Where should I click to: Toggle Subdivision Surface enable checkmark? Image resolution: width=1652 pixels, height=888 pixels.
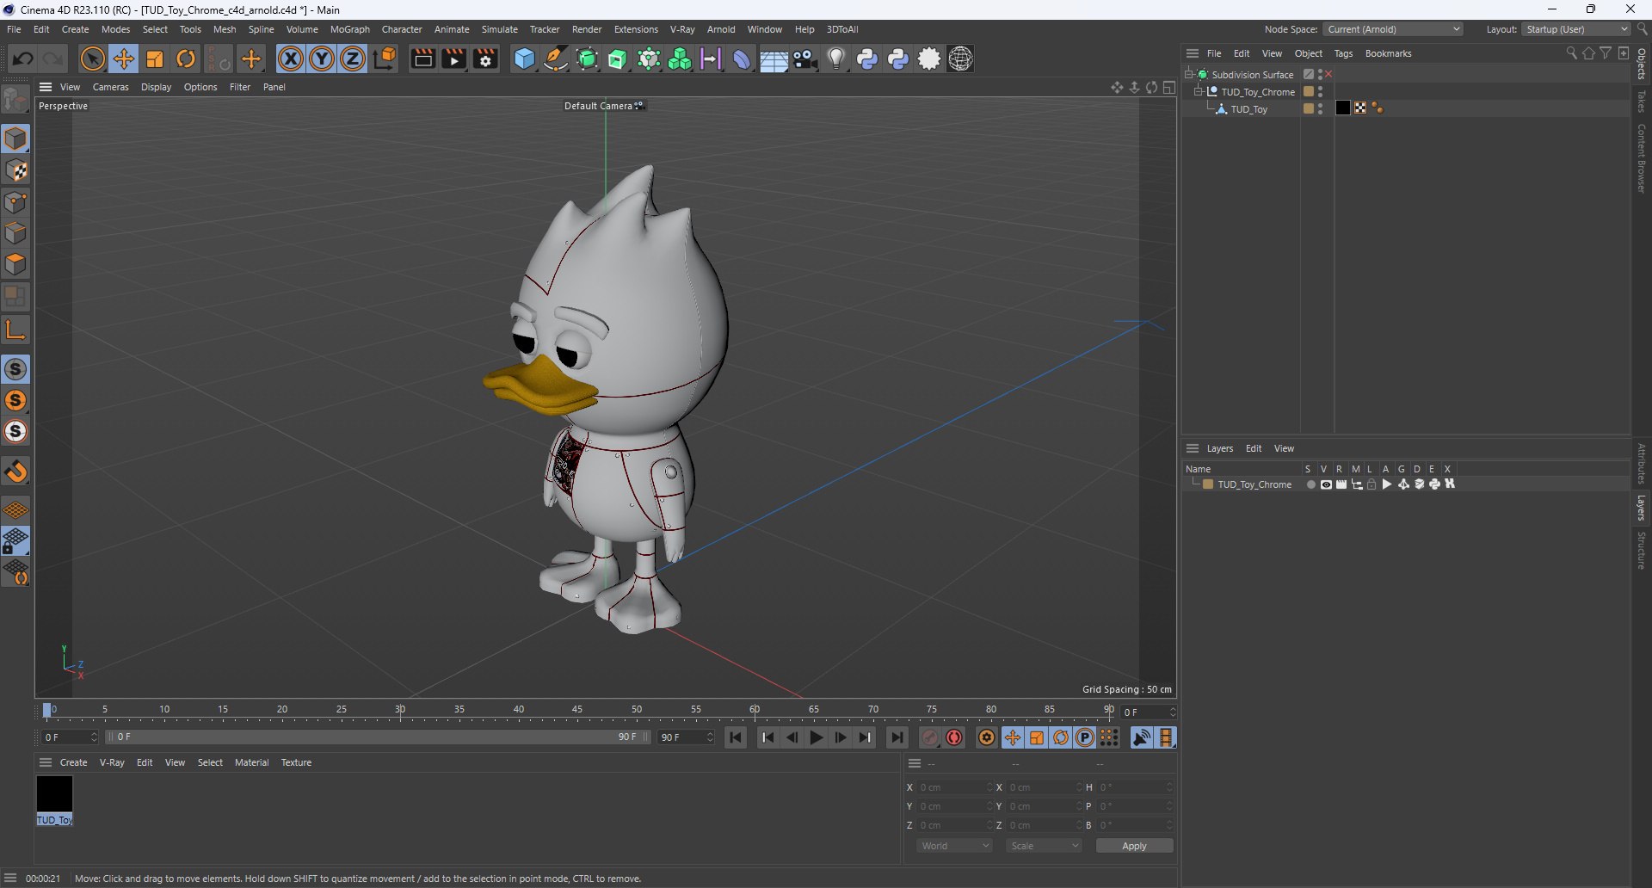1328,74
